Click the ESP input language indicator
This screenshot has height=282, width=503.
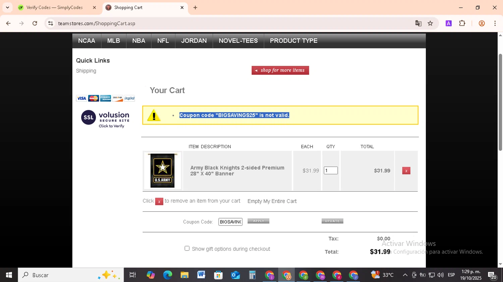[x=451, y=275]
